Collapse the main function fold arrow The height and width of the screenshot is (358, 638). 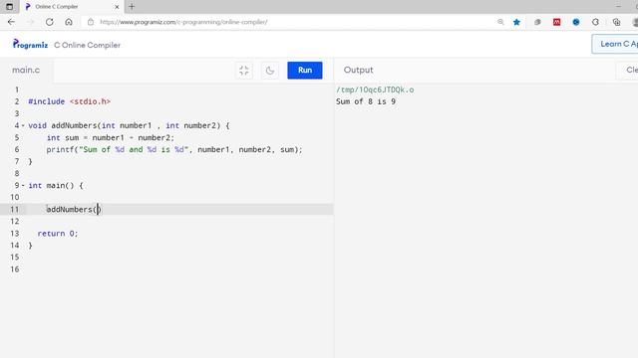[23, 186]
